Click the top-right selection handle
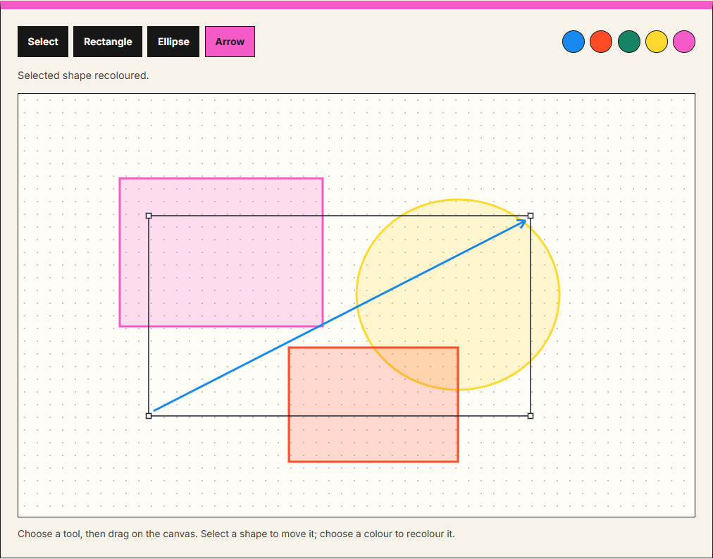Viewport: 713px width, 559px height. pos(531,216)
